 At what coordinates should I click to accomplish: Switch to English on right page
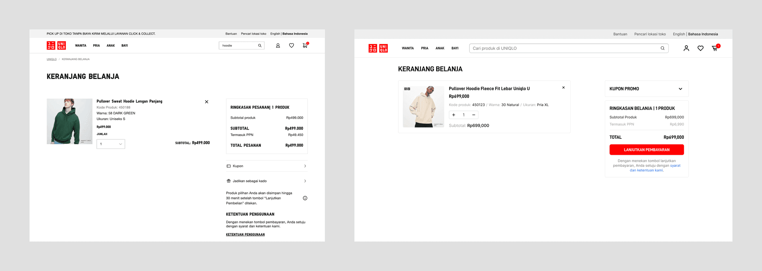coord(679,34)
